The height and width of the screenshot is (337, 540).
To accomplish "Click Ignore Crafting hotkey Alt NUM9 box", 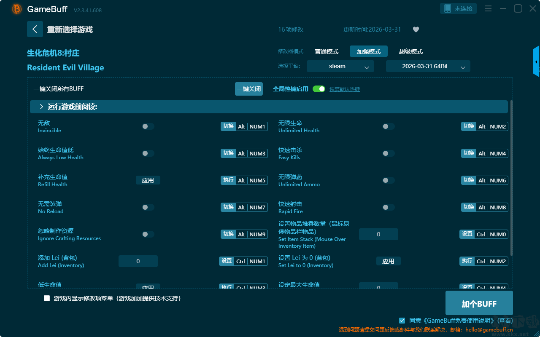I will (x=244, y=234).
